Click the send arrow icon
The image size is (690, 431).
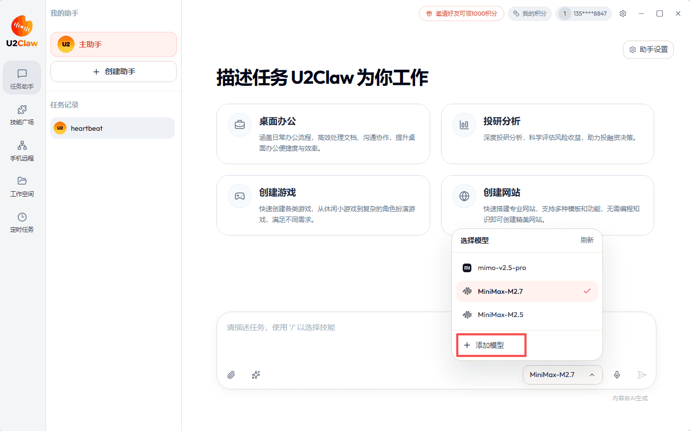[642, 375]
